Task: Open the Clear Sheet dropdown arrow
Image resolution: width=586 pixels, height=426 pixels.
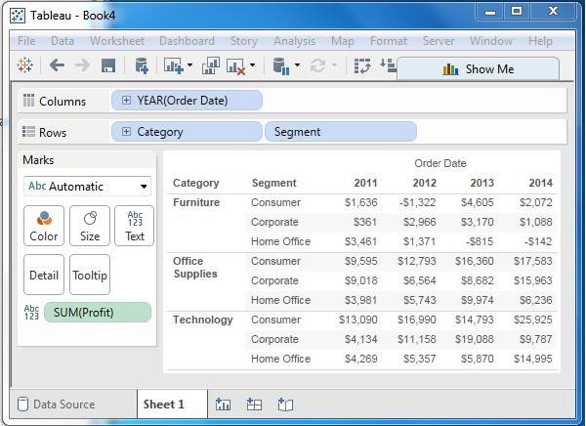Action: (253, 65)
